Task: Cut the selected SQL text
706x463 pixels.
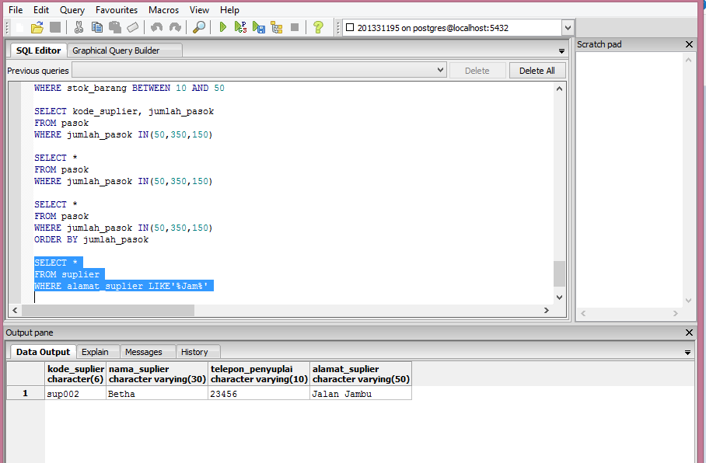Action: tap(78, 27)
